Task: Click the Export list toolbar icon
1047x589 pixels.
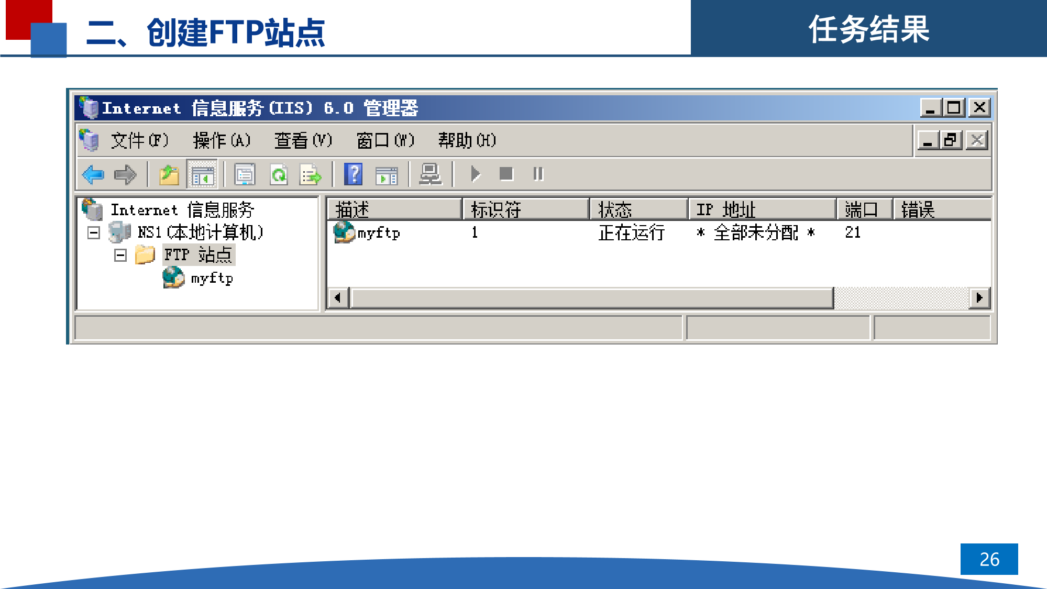Action: (x=311, y=174)
